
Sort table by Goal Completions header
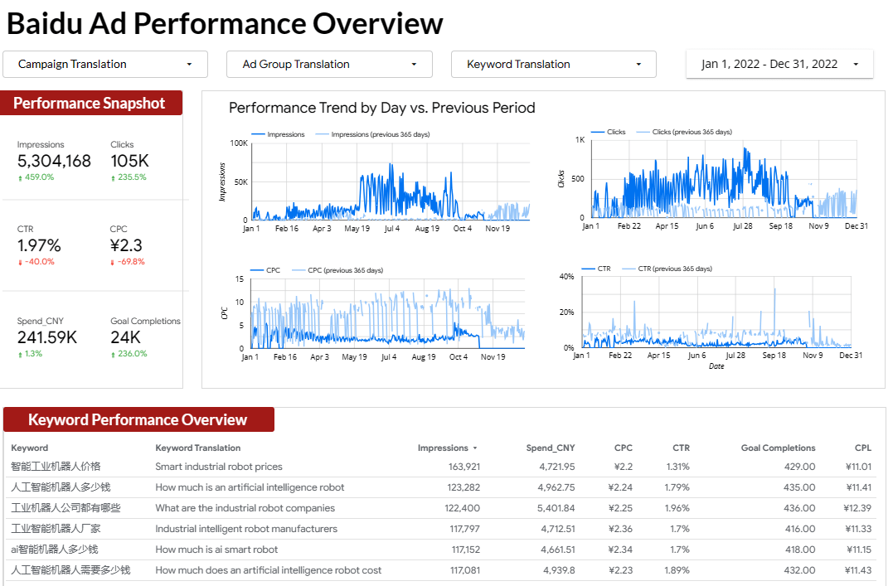point(778,448)
